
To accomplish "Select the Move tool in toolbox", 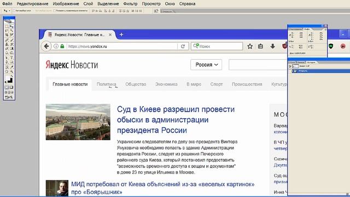I will pyautogui.click(x=11, y=26).
